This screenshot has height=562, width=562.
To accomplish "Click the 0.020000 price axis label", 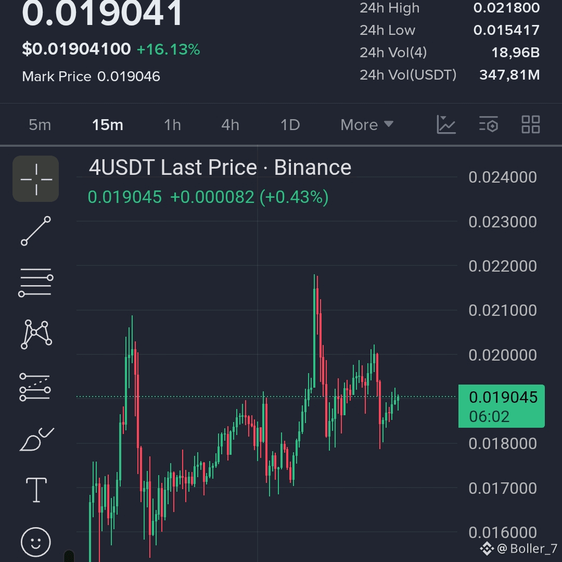I will [x=503, y=355].
